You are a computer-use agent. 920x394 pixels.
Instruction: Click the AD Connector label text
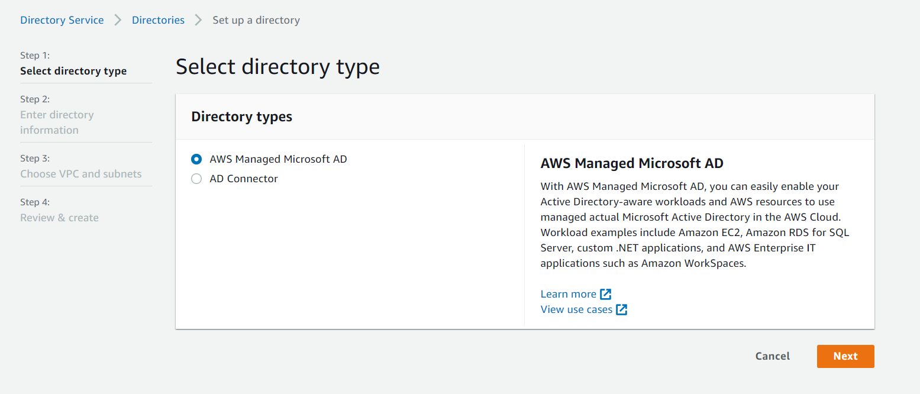pyautogui.click(x=244, y=179)
